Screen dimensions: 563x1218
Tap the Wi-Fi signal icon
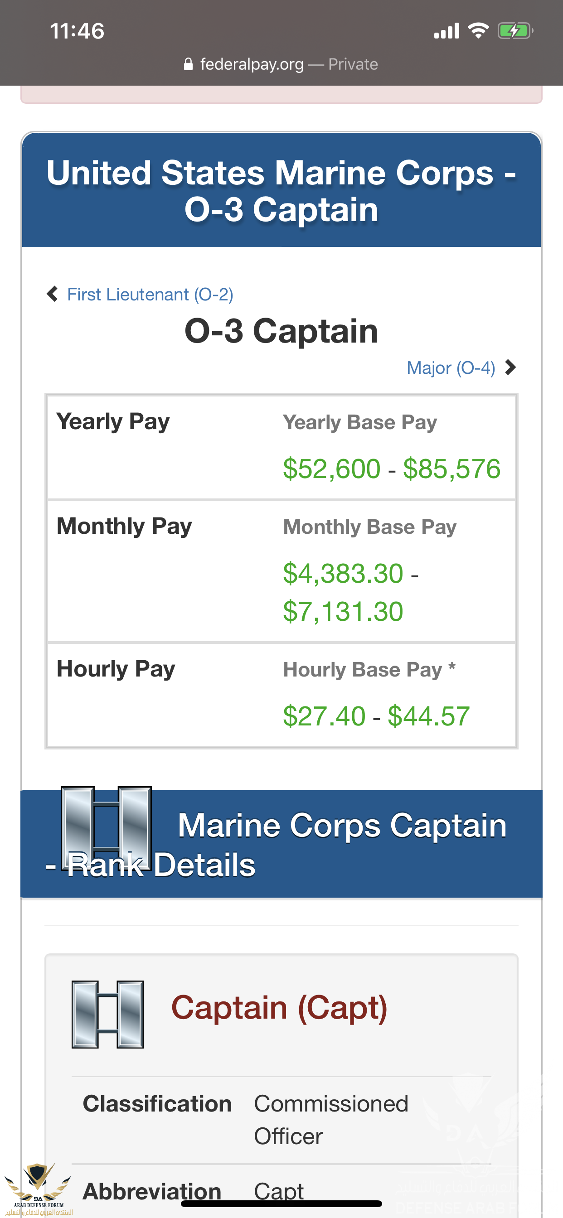click(x=478, y=31)
